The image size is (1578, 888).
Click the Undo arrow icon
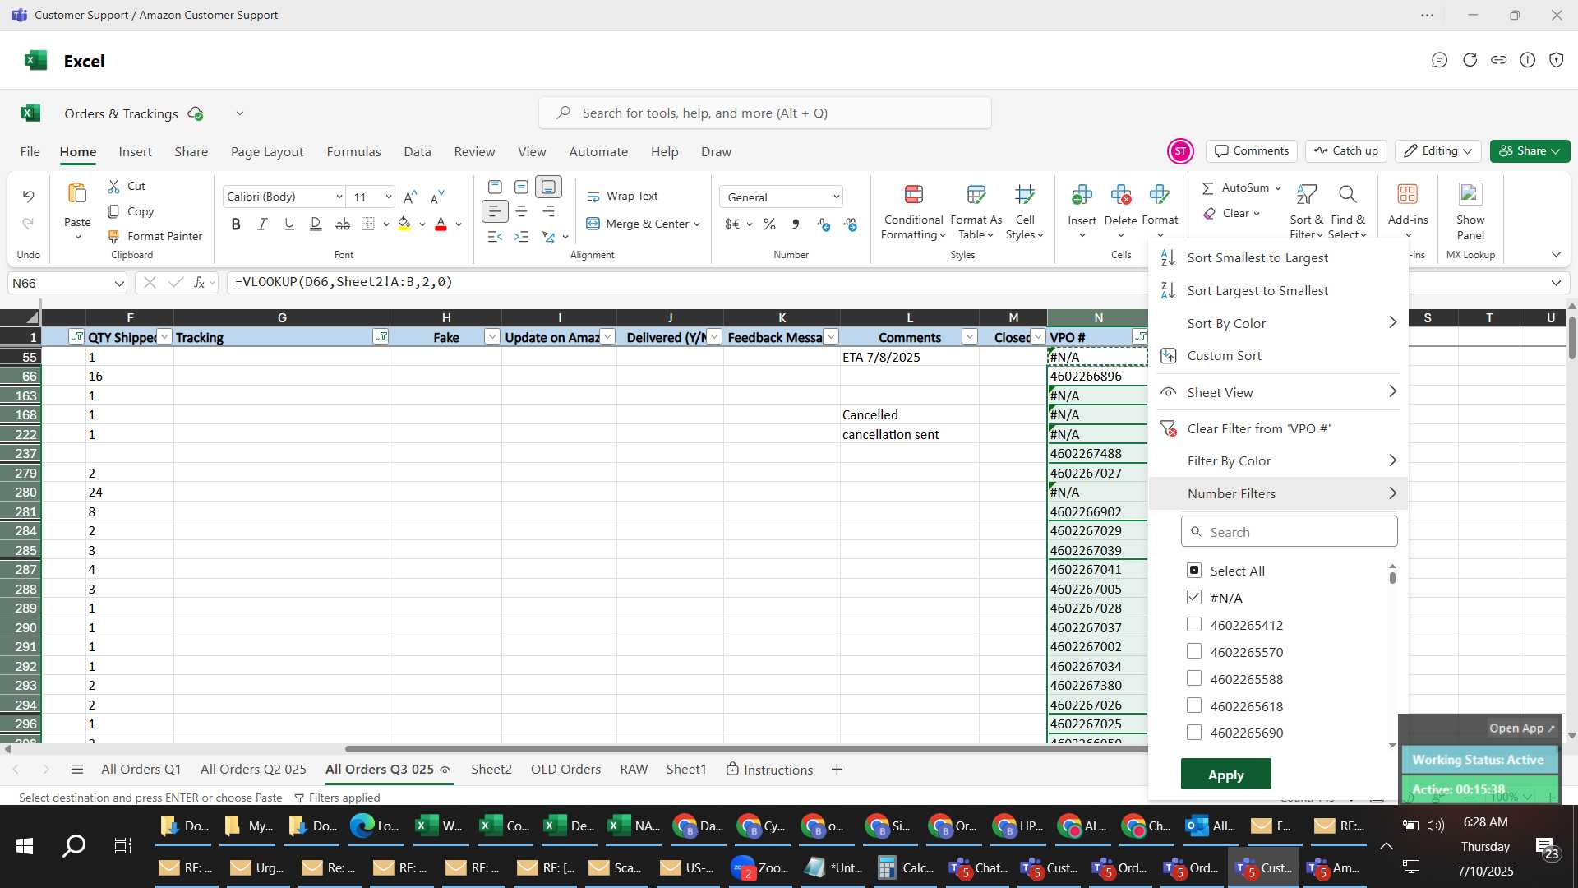coord(28,196)
